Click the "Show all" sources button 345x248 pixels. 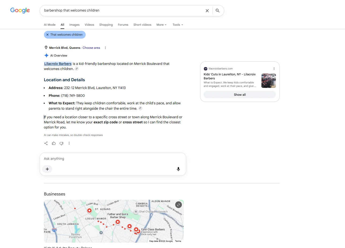click(240, 95)
